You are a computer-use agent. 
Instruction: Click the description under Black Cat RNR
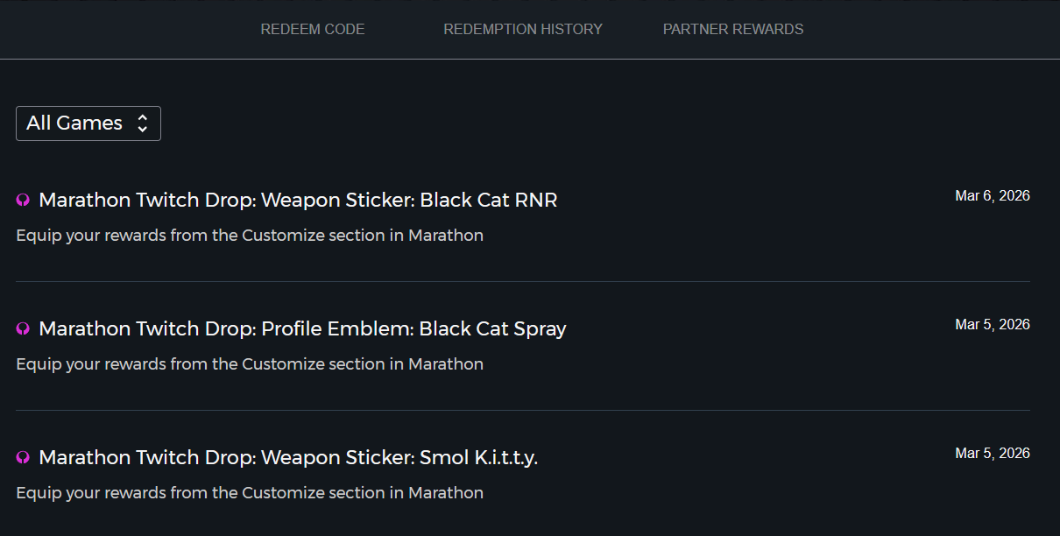250,236
